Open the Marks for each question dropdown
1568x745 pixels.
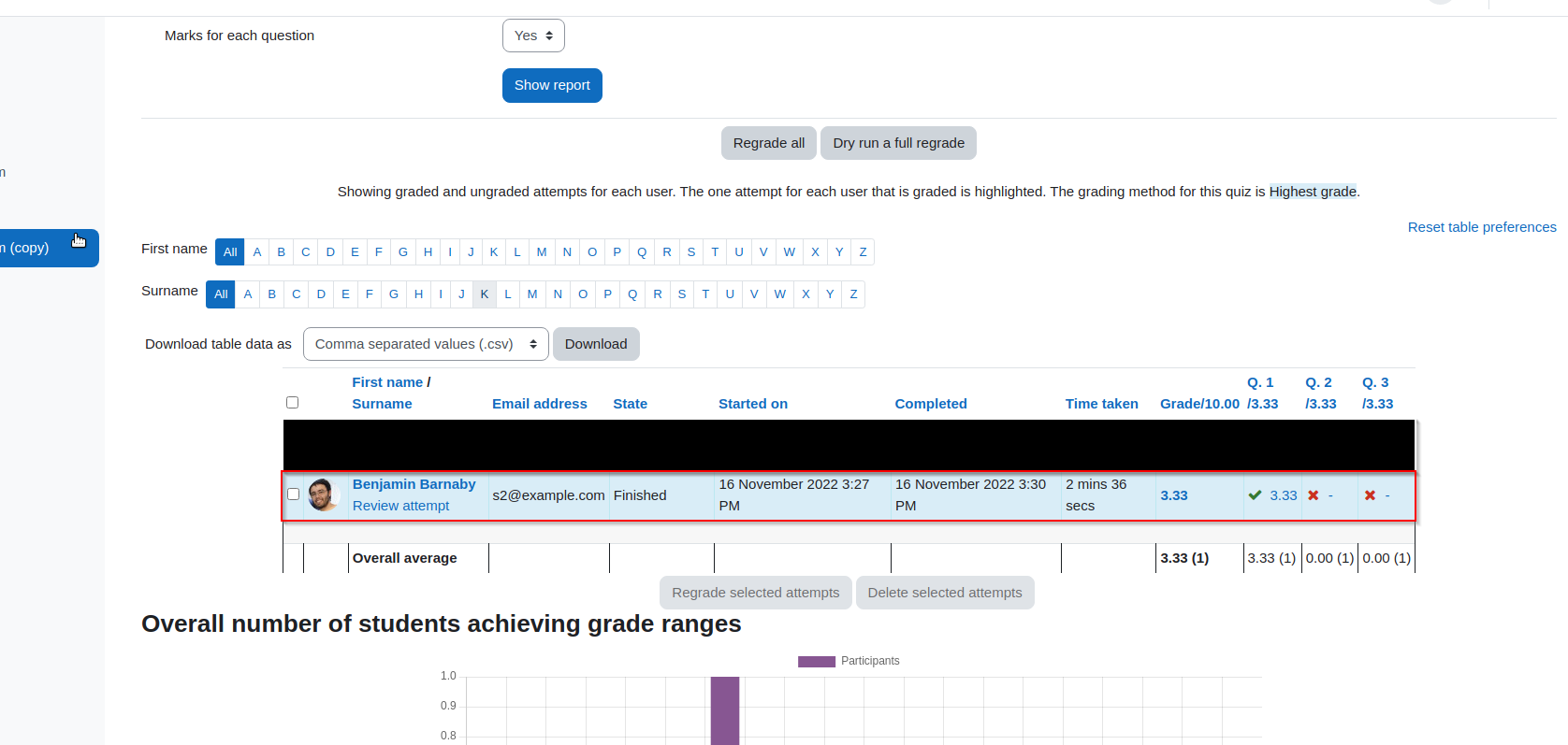tap(533, 36)
